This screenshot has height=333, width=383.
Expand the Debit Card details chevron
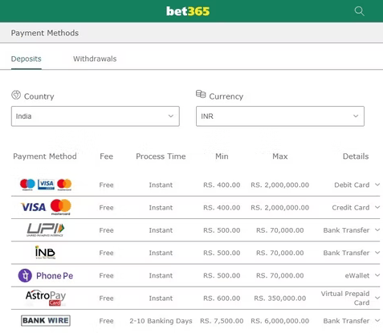(377, 185)
